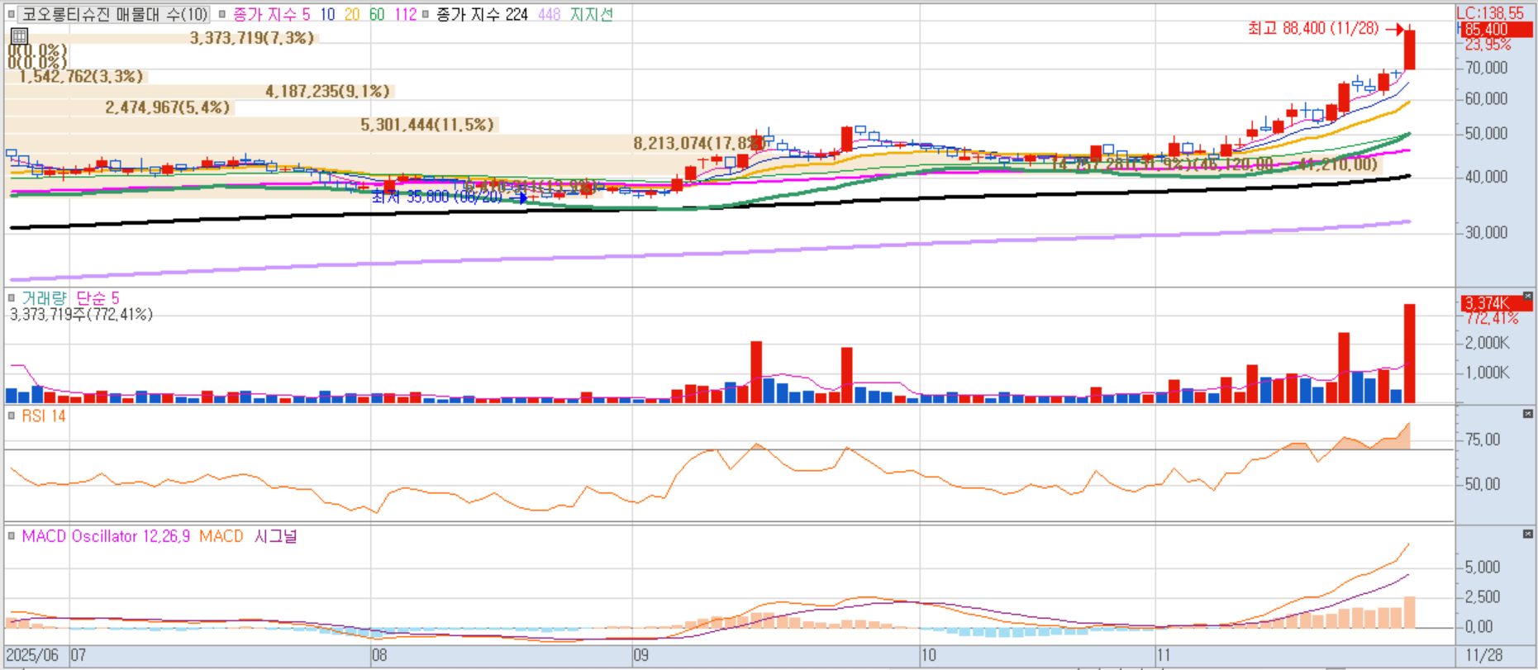Click the 11/28 date on time axis
Screen dimensions: 1538x670
(1484, 656)
